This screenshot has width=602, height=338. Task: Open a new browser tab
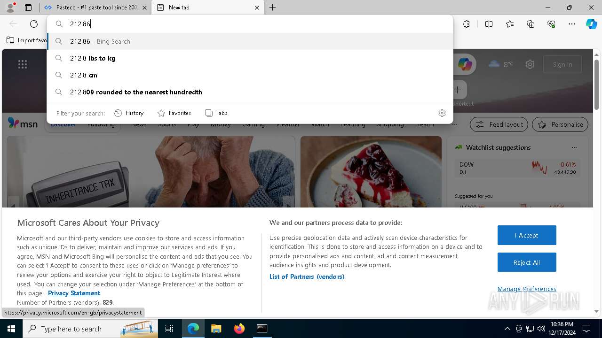coord(273,8)
